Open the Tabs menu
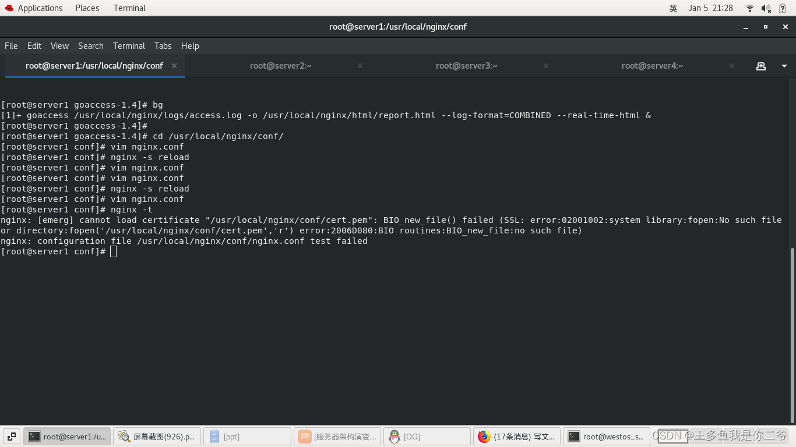Image resolution: width=796 pixels, height=447 pixels. [163, 46]
